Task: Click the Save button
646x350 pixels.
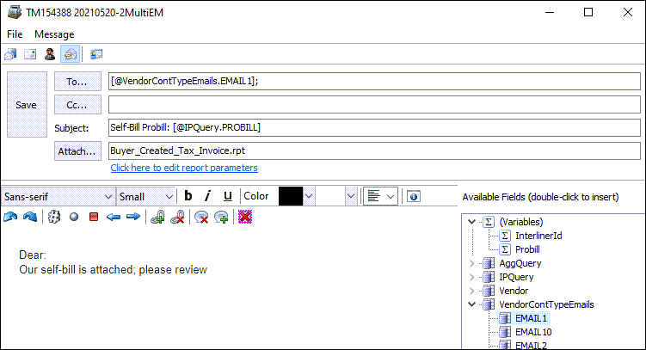Action: pyautogui.click(x=27, y=105)
